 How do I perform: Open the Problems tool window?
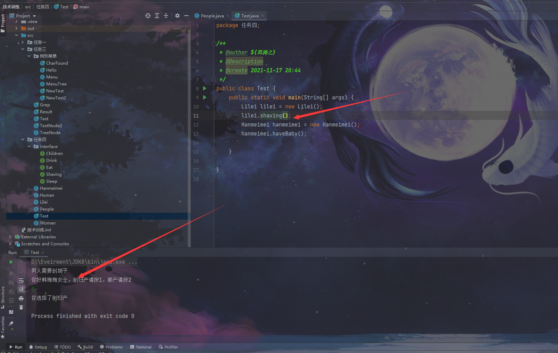point(111,347)
